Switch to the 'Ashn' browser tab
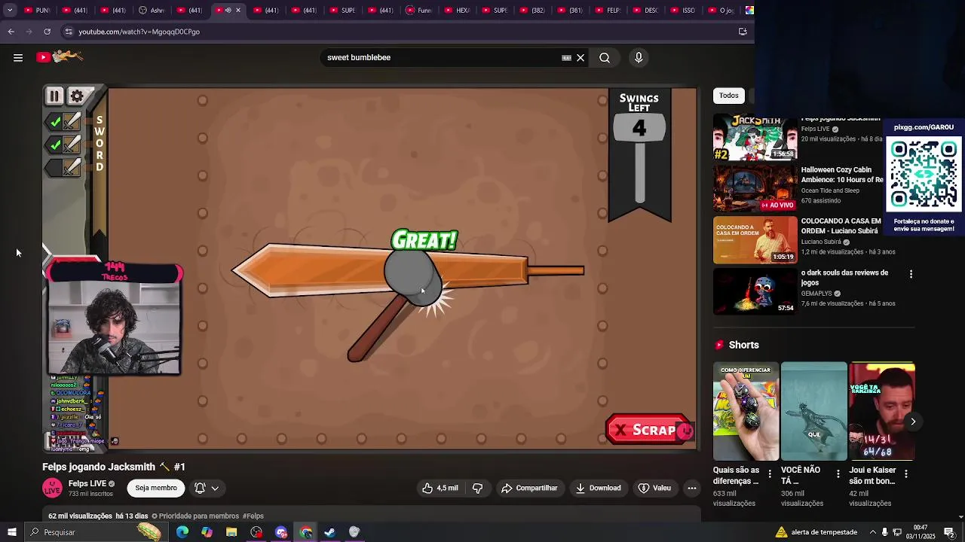The width and height of the screenshot is (965, 542). pyautogui.click(x=152, y=11)
